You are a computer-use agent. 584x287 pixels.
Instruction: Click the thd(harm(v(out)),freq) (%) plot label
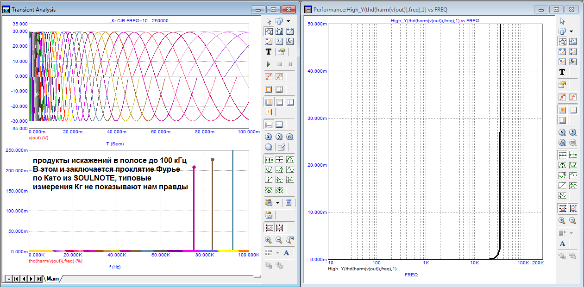[56, 261]
